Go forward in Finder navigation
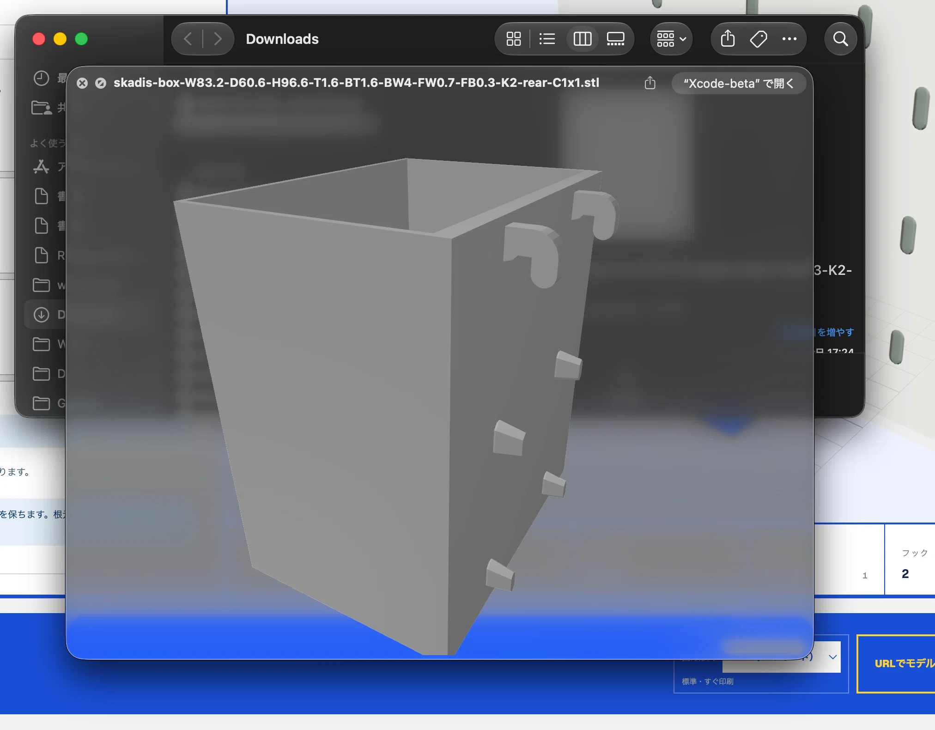The width and height of the screenshot is (935, 730). pyautogui.click(x=218, y=39)
